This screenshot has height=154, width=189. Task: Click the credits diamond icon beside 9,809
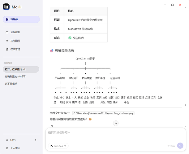click(x=7, y=140)
